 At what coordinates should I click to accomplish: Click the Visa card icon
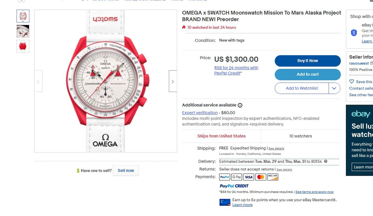point(249,177)
